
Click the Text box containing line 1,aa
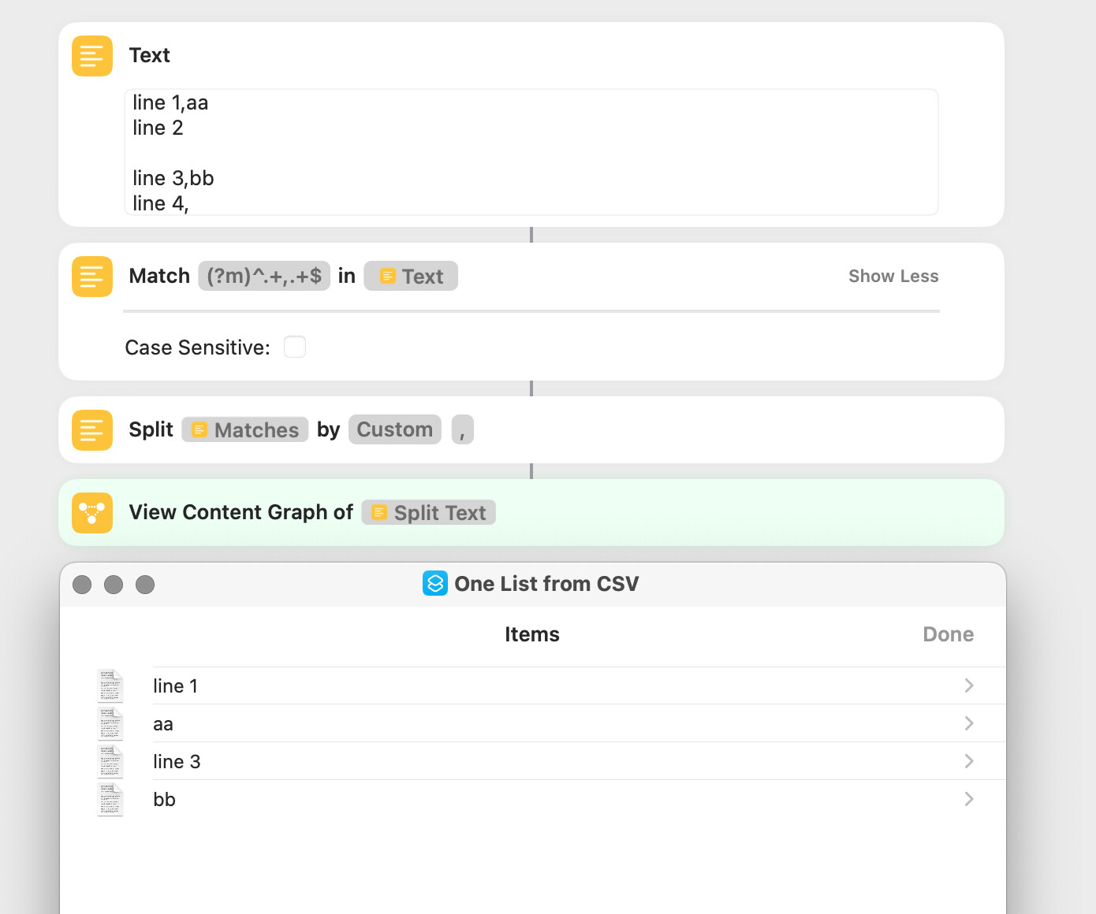531,152
